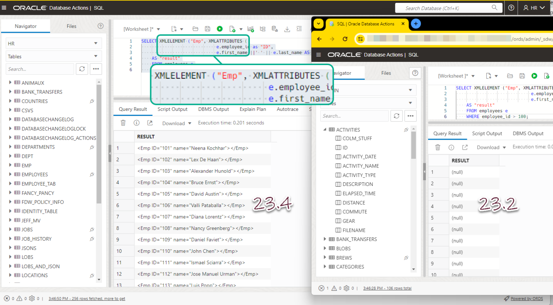Open the Files tab beside left Navigator
Screen dimensions: 553x305
71,26
